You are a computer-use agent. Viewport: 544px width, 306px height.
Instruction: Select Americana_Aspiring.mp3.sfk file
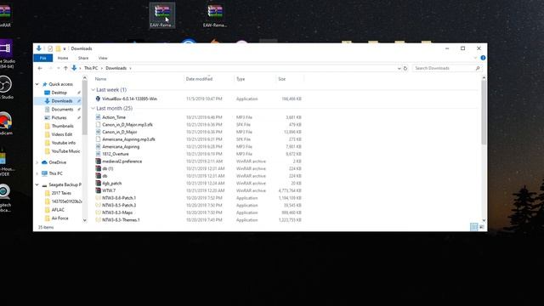pos(128,139)
